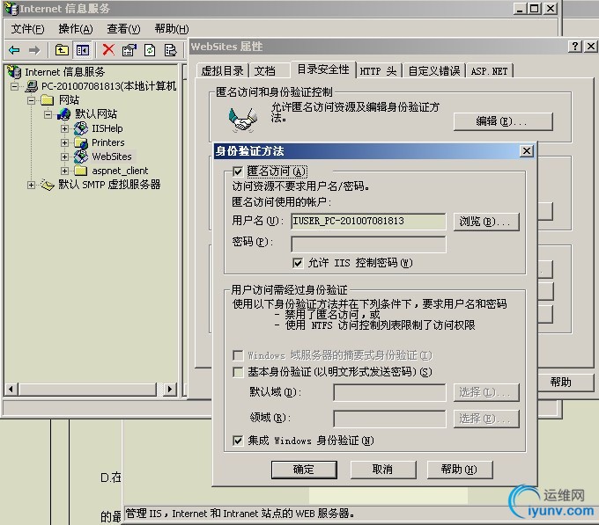Click the 默认网站 globe icon
599x525 pixels.
tap(63, 114)
